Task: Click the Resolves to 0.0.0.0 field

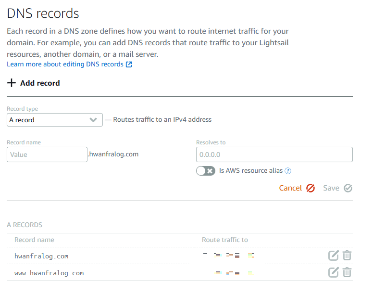Action: tap(274, 154)
